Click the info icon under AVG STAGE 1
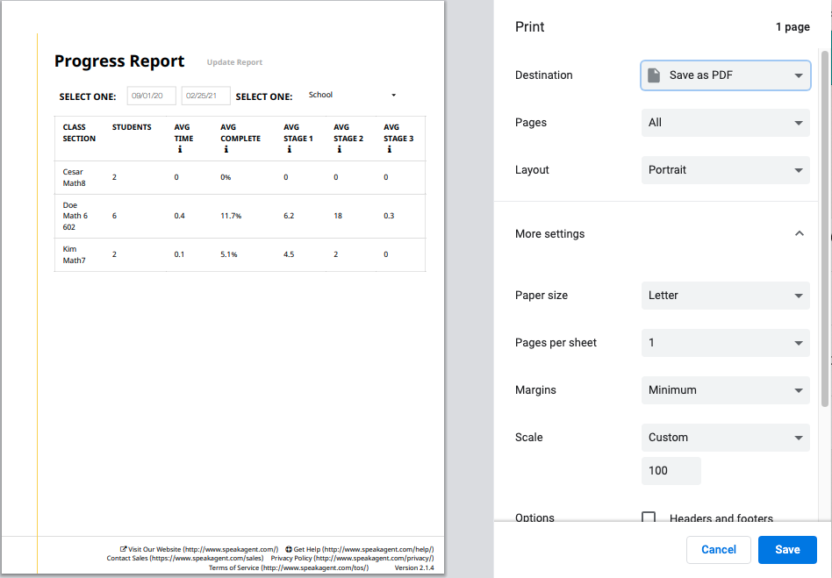Screen dimensions: 832x578 (x=288, y=151)
